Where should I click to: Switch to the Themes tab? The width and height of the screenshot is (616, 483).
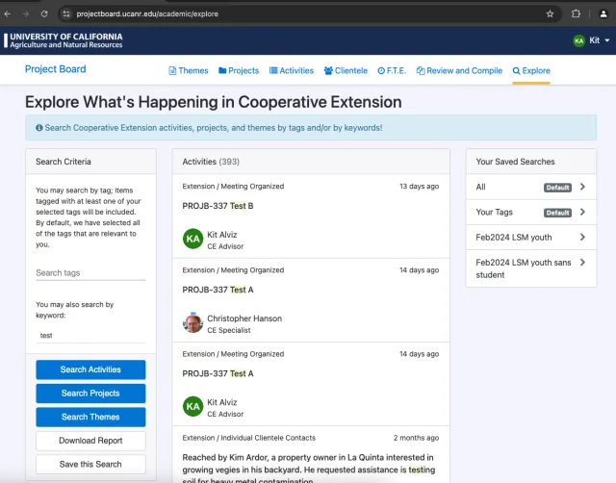pyautogui.click(x=189, y=70)
